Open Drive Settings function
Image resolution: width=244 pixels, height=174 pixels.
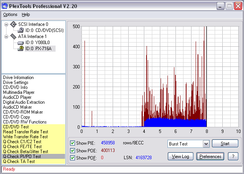coord(16,82)
